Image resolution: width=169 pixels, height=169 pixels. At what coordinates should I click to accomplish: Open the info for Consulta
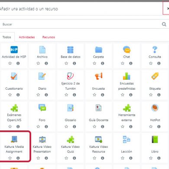159,63
